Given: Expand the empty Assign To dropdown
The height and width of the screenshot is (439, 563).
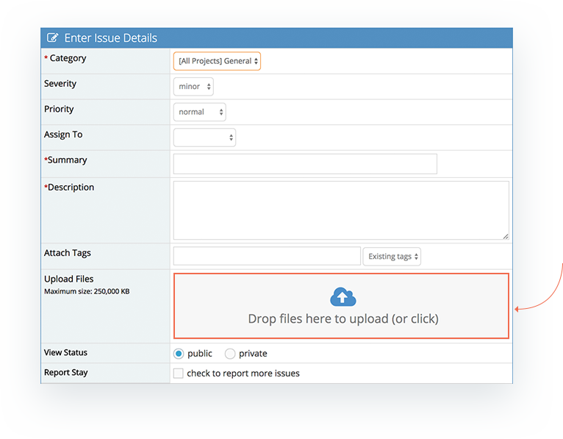Looking at the screenshot, I should (204, 138).
